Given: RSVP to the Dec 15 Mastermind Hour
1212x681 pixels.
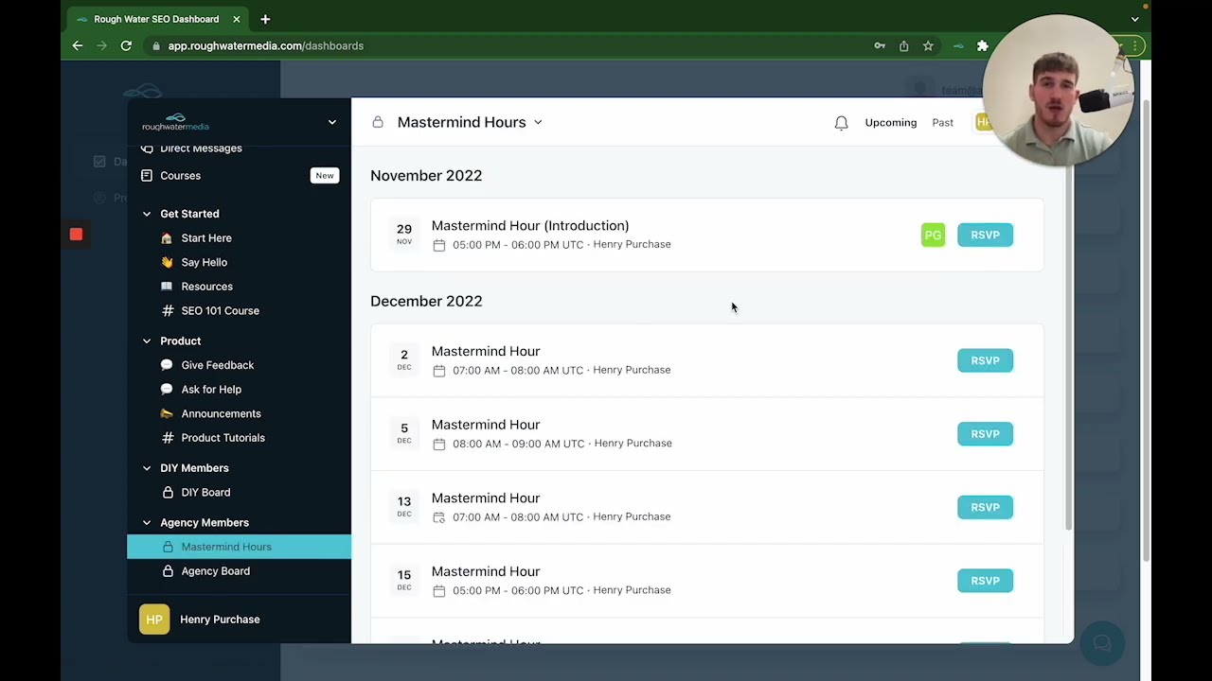Looking at the screenshot, I should coord(985,581).
